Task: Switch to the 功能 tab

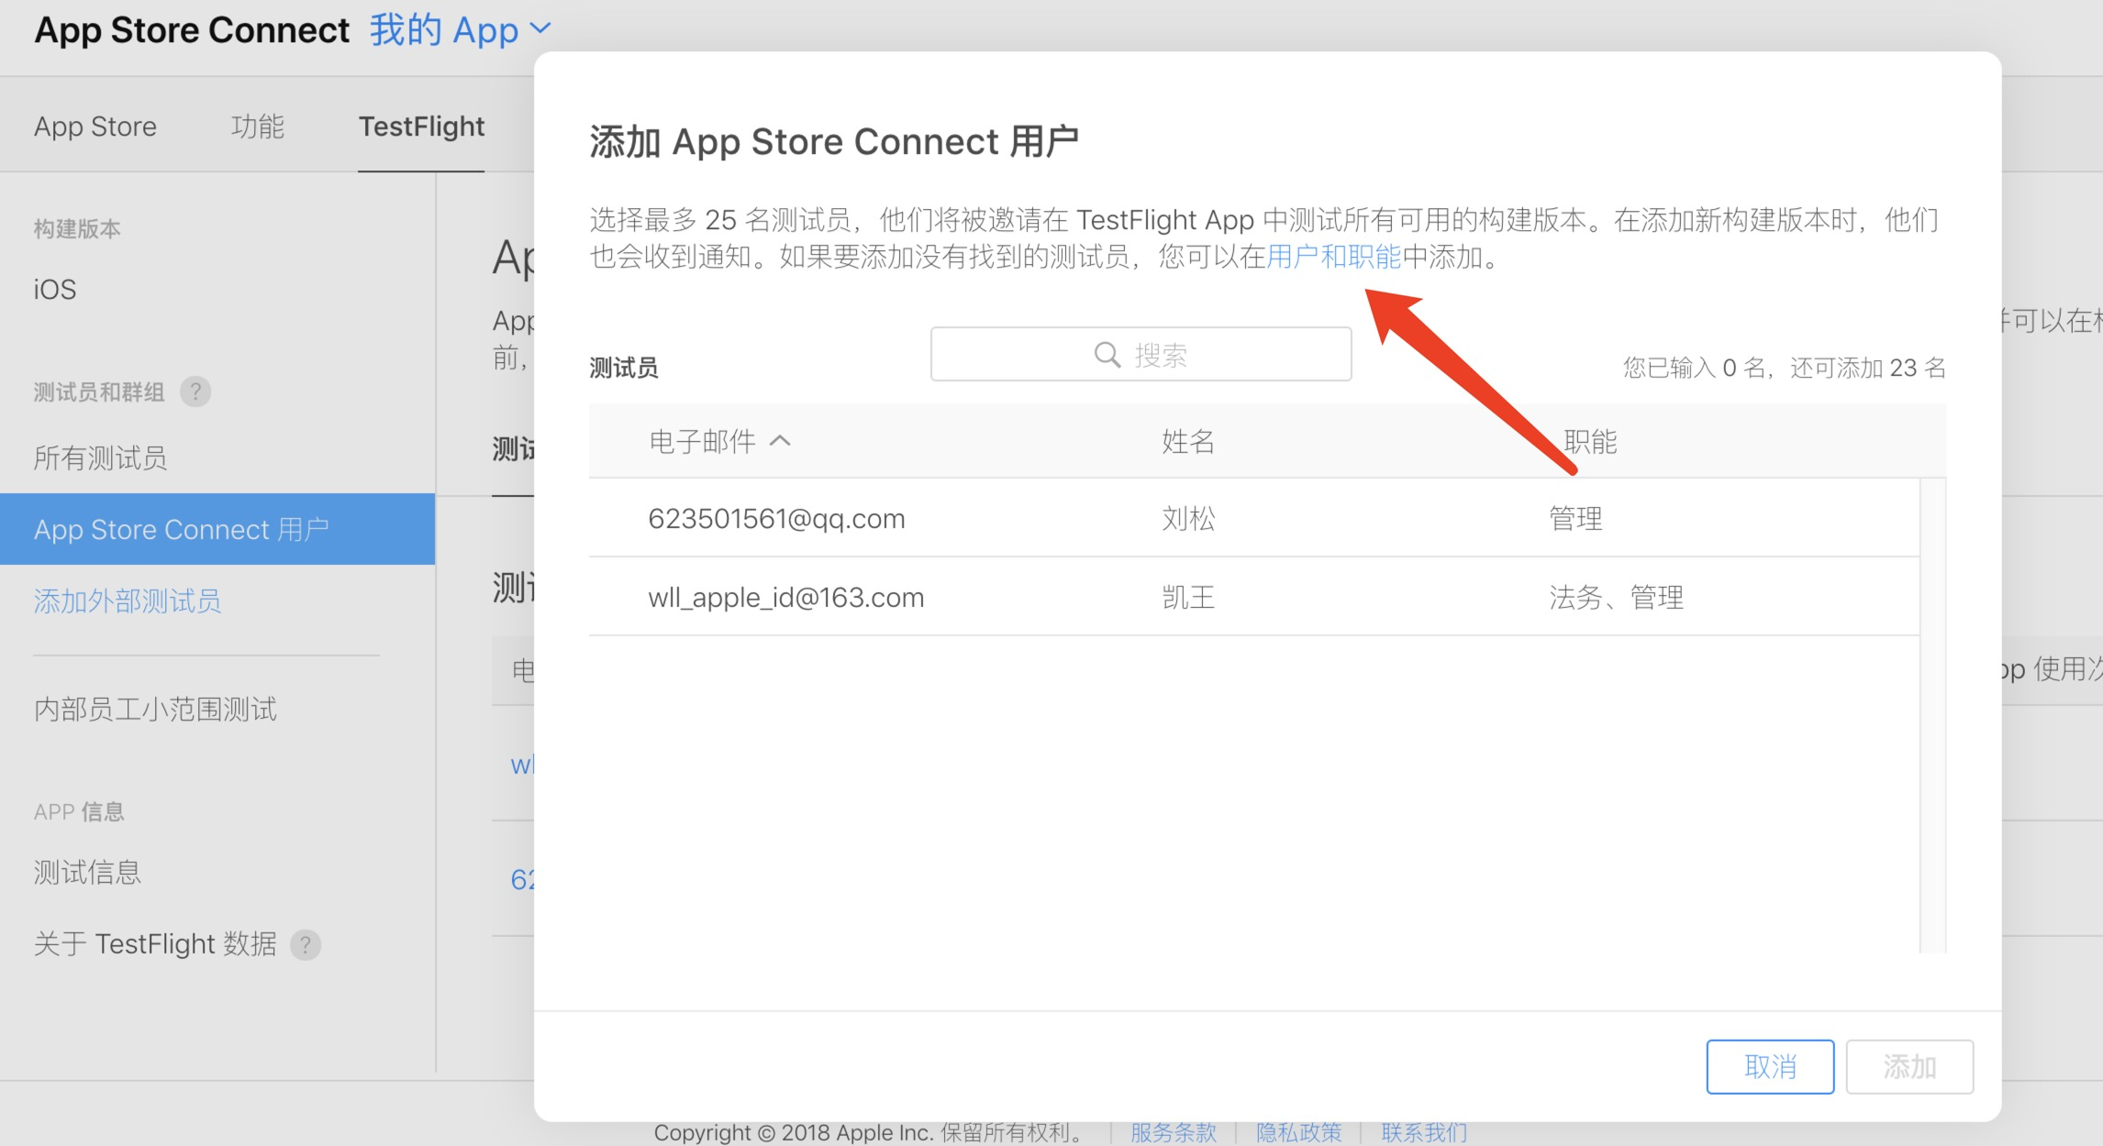Action: pyautogui.click(x=258, y=127)
